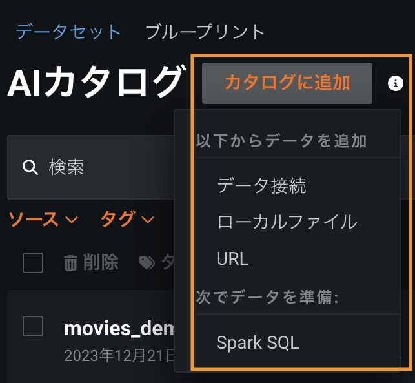This screenshot has width=415, height=383.
Task: Tick the select-all checkbox above the list
Action: (33, 263)
